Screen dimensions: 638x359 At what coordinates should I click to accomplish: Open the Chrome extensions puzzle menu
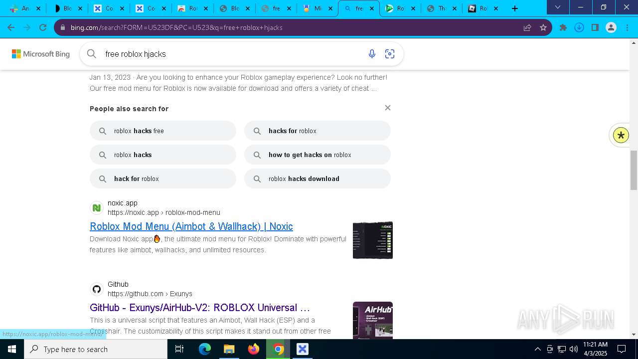pos(563,27)
